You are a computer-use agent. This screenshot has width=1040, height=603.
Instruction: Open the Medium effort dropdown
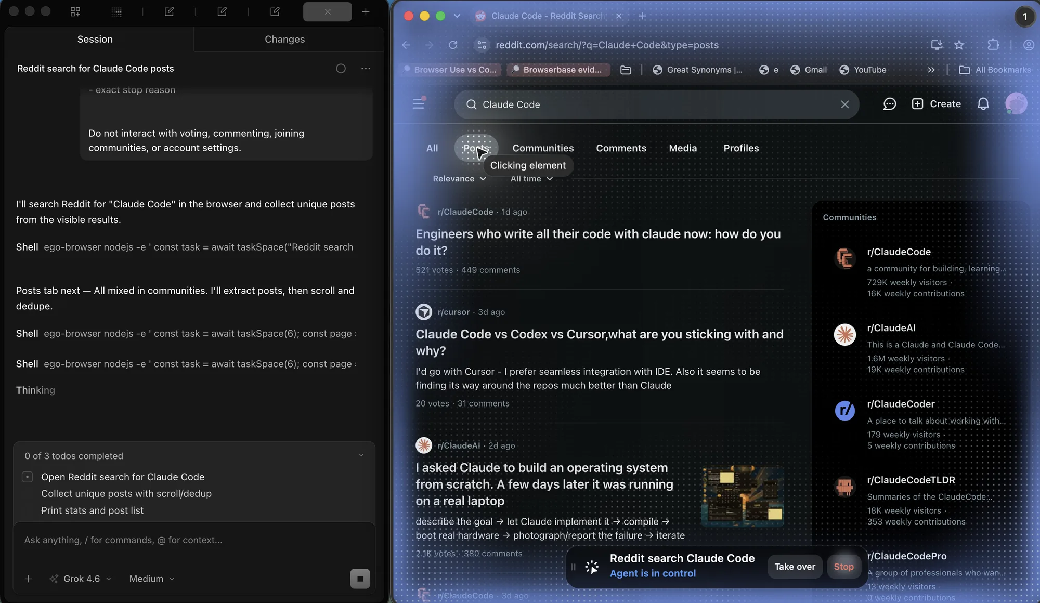click(x=151, y=579)
